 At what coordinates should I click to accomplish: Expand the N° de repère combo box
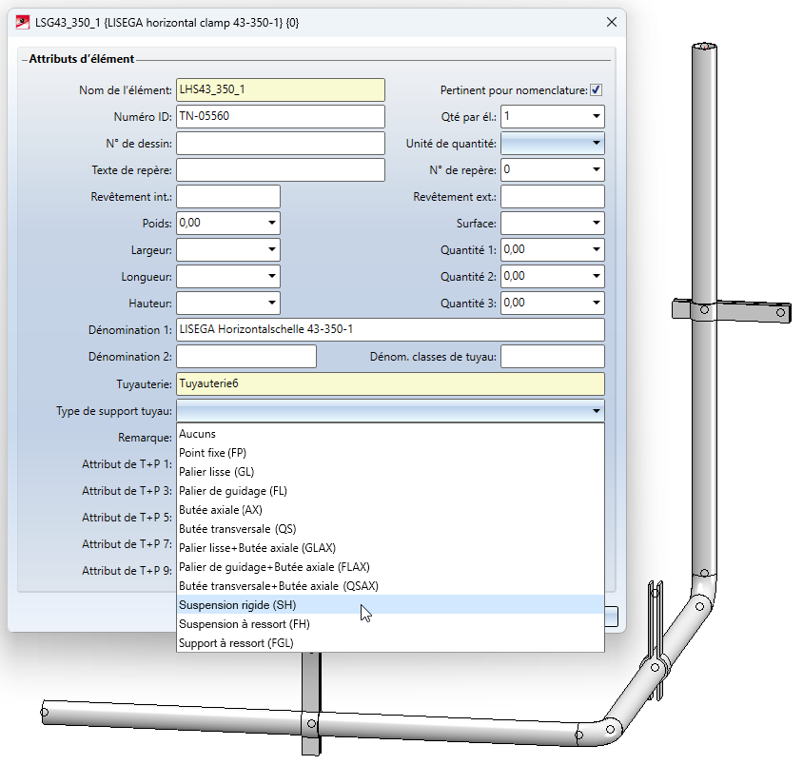[x=597, y=169]
